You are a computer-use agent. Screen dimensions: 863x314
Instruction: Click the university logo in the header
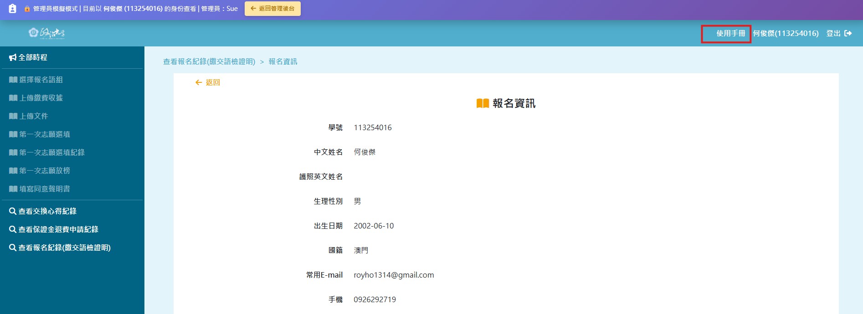point(46,33)
